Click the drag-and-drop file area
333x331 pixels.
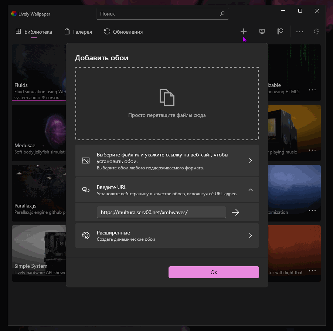(167, 104)
